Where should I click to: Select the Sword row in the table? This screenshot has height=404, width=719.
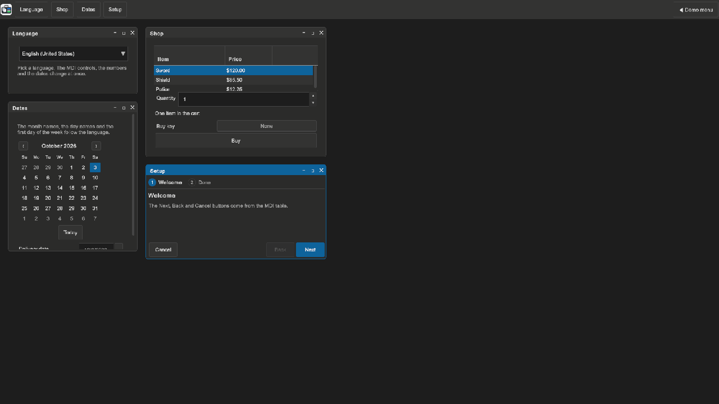tap(233, 71)
